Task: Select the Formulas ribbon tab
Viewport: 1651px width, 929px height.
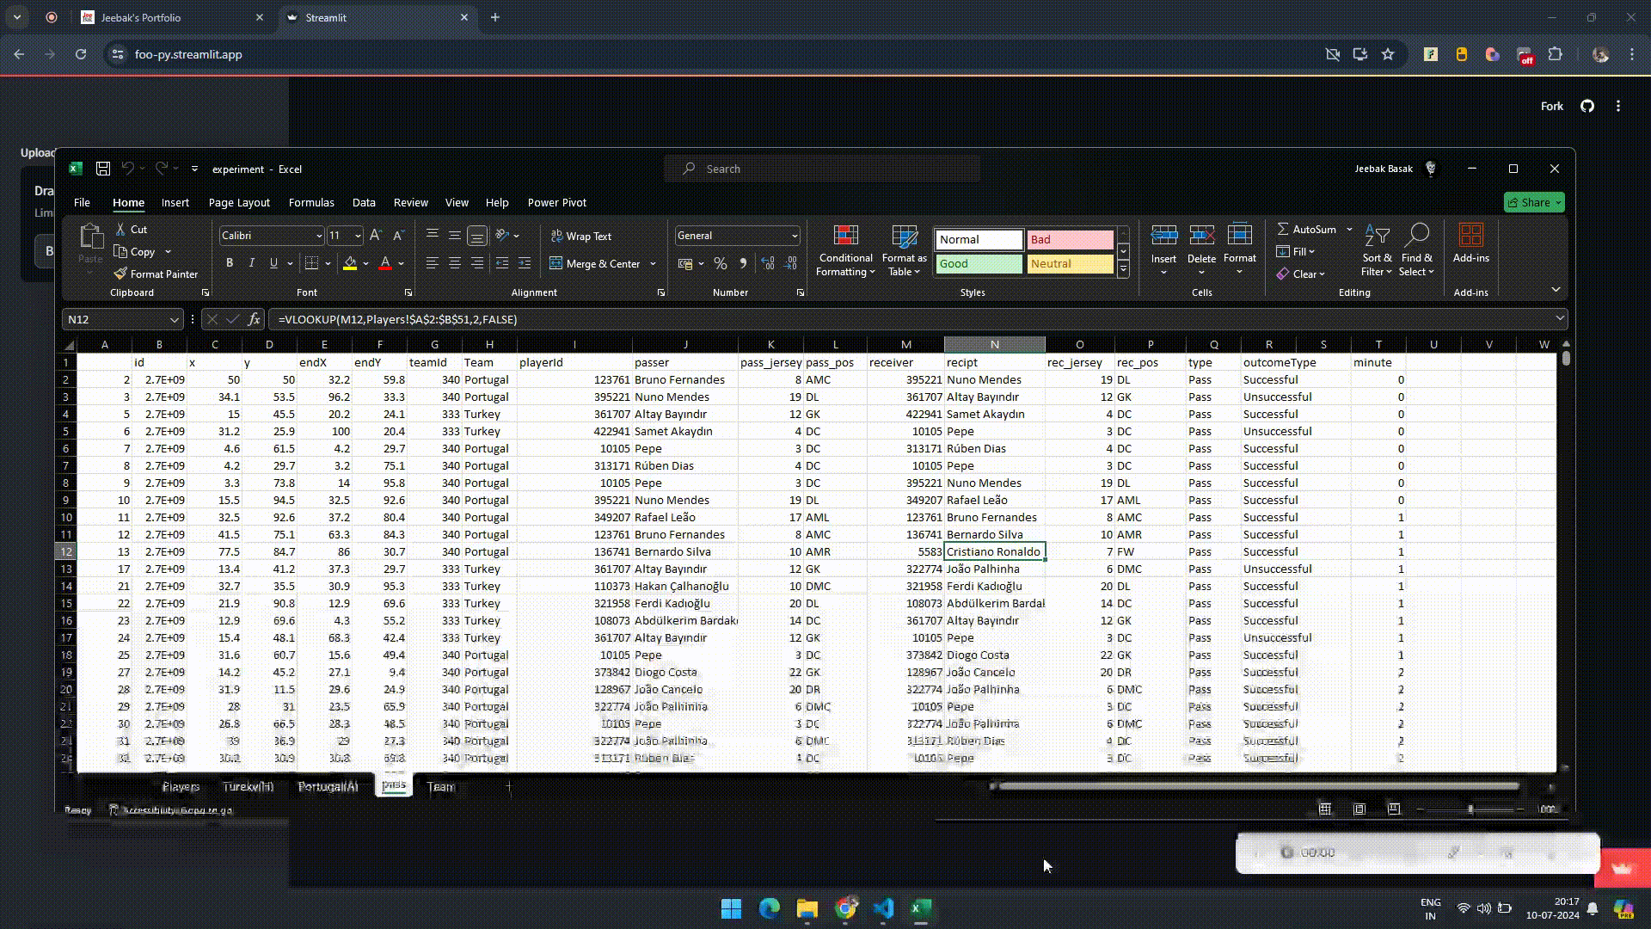Action: [310, 202]
